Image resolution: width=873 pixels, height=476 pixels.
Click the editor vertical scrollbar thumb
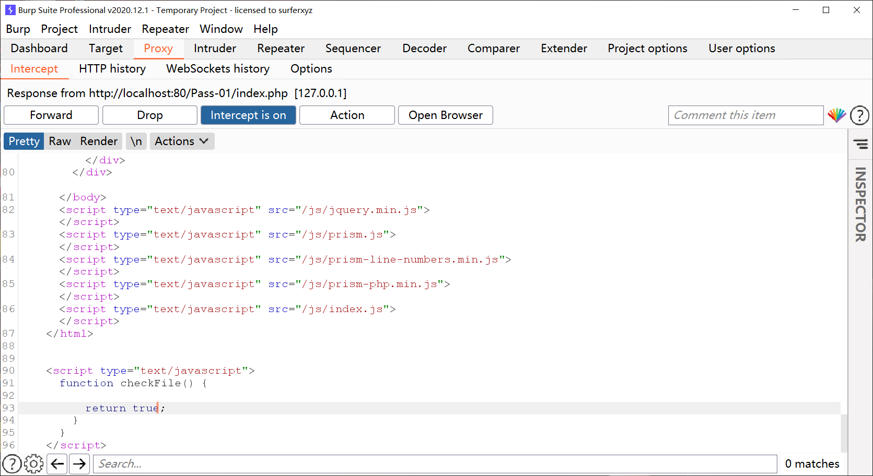(x=844, y=433)
